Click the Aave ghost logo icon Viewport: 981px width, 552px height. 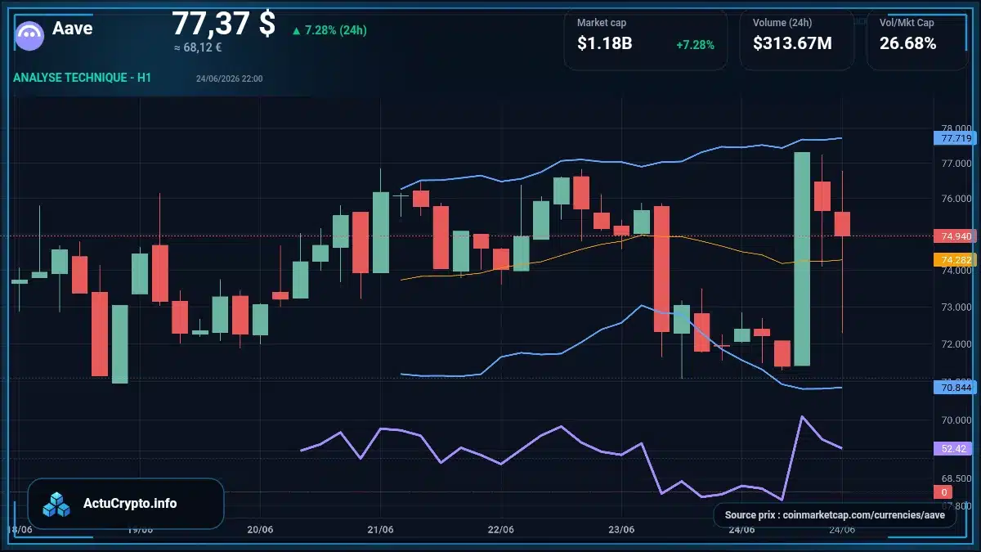(x=30, y=36)
